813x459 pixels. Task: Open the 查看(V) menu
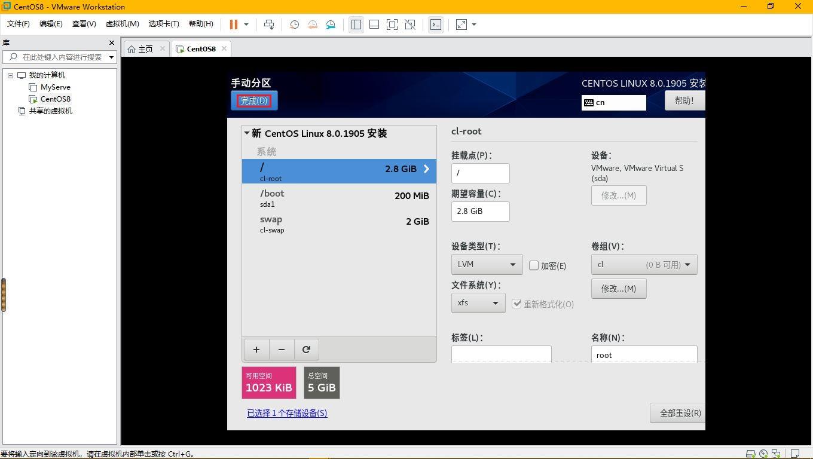[84, 24]
